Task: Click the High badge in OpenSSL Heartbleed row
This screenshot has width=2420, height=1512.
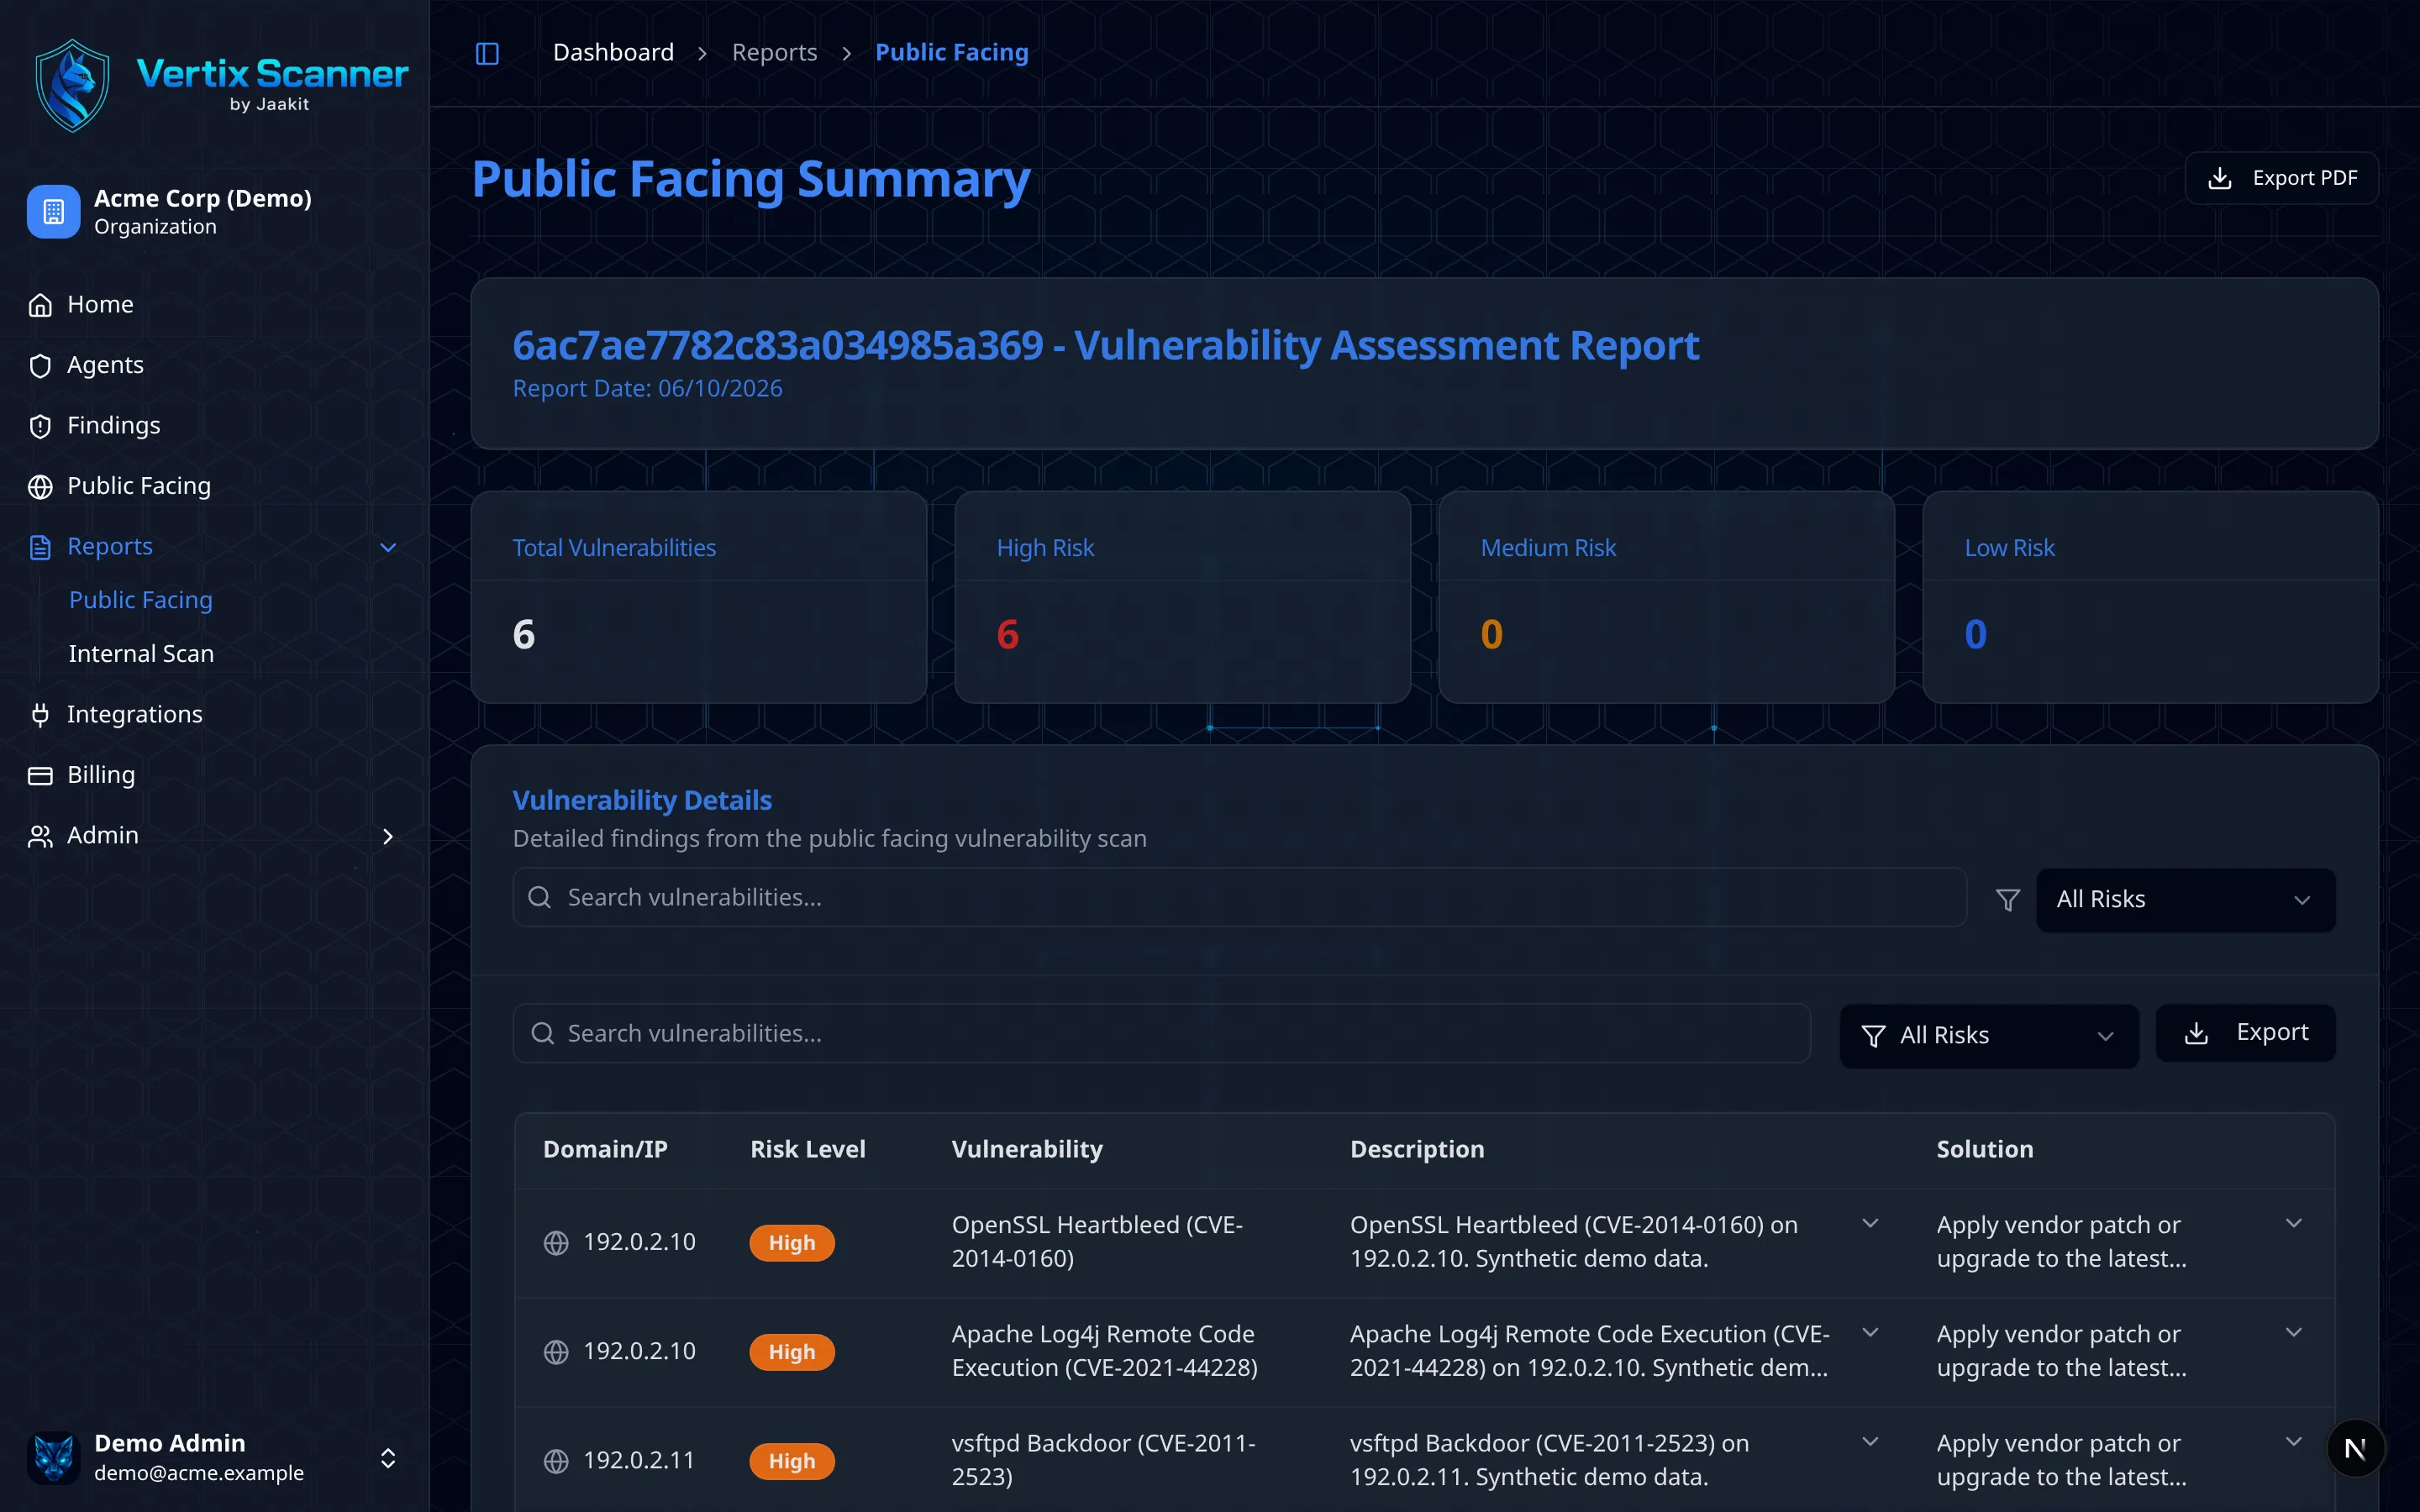Action: pos(792,1243)
